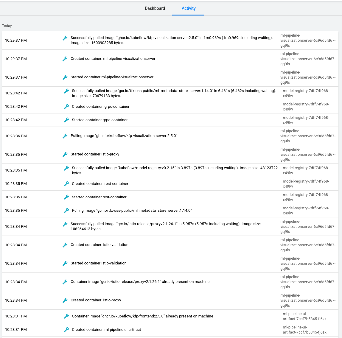Screen dimensions: 342x338
Task: Select the Activity tab
Action: (x=189, y=8)
